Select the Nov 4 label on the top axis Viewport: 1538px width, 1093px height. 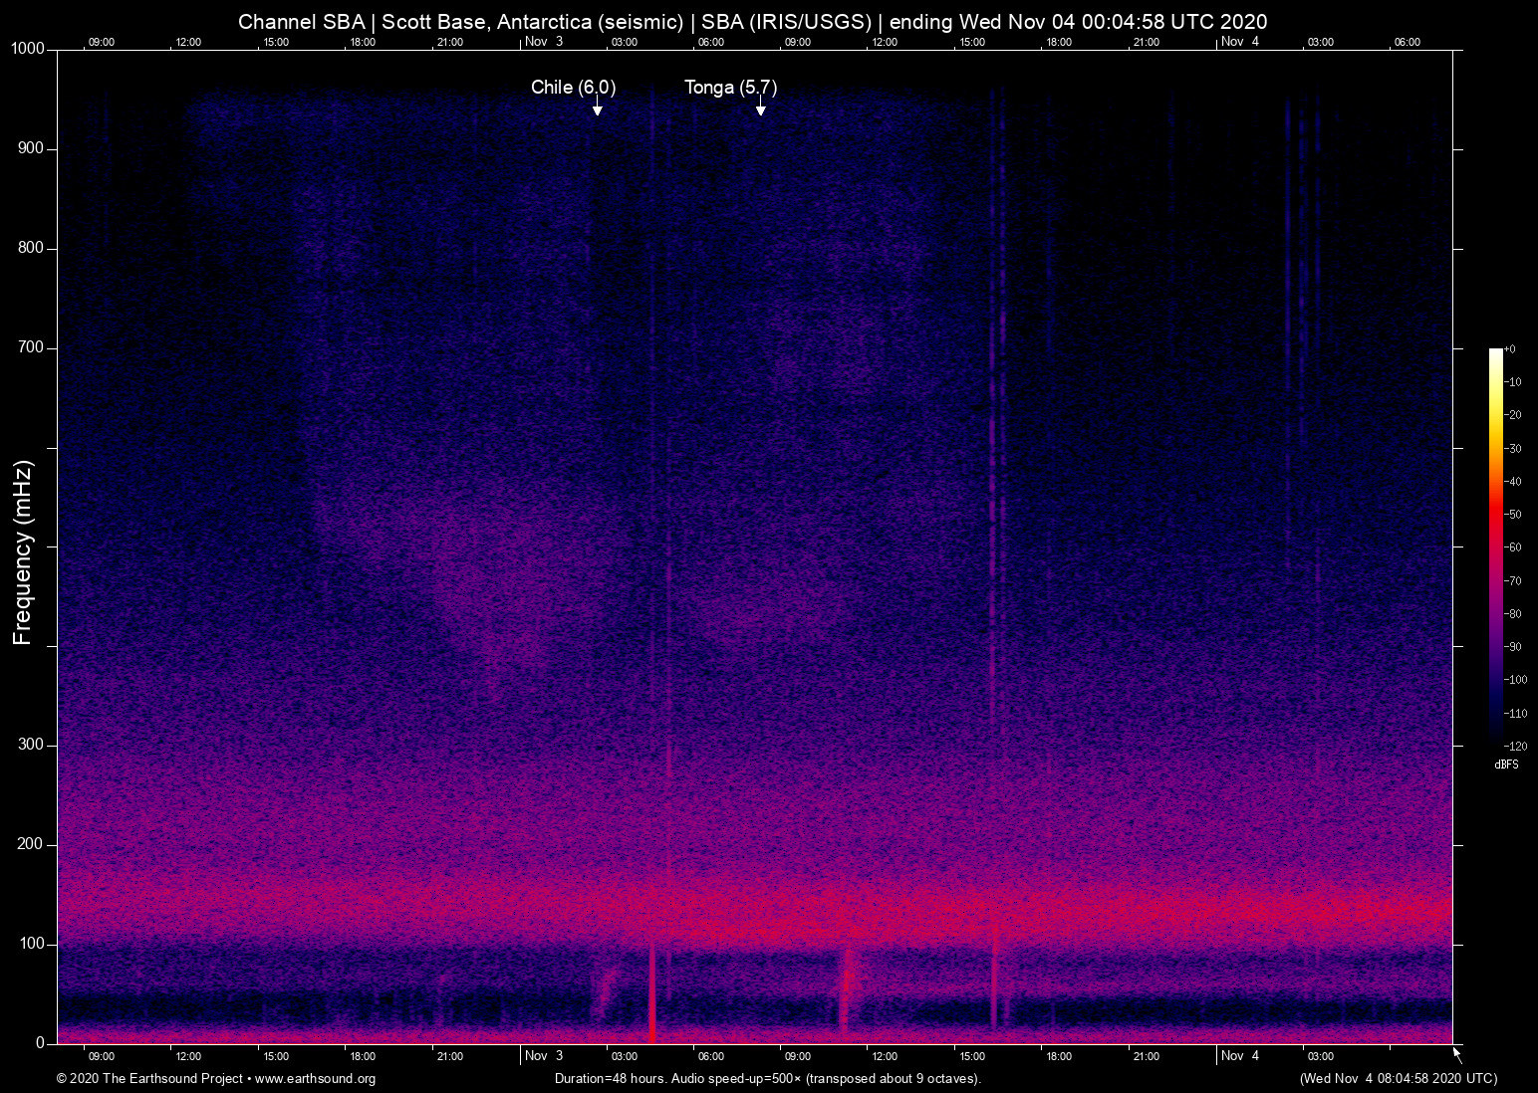click(x=1239, y=42)
